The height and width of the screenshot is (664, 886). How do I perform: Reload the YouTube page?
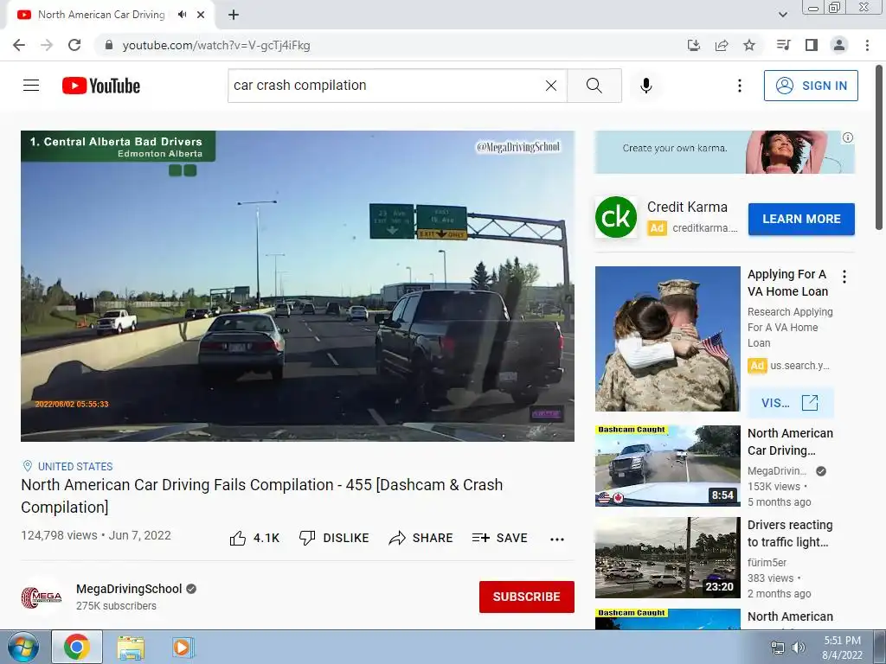(x=74, y=45)
